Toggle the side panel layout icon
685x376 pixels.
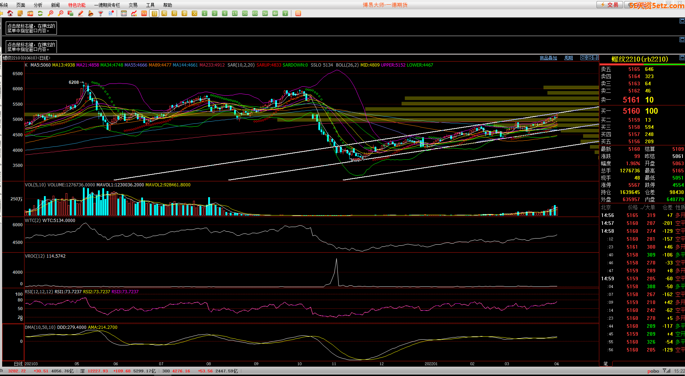[596, 58]
